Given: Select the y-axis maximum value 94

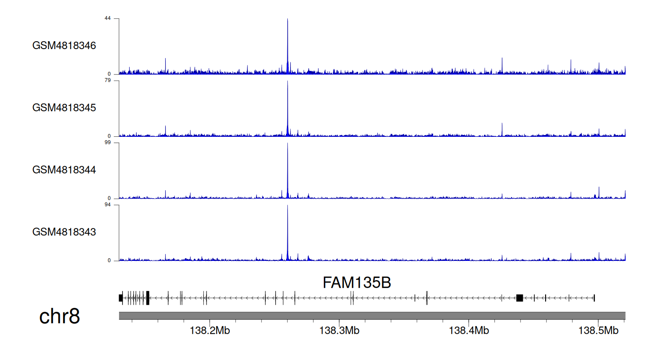Looking at the screenshot, I should [108, 205].
